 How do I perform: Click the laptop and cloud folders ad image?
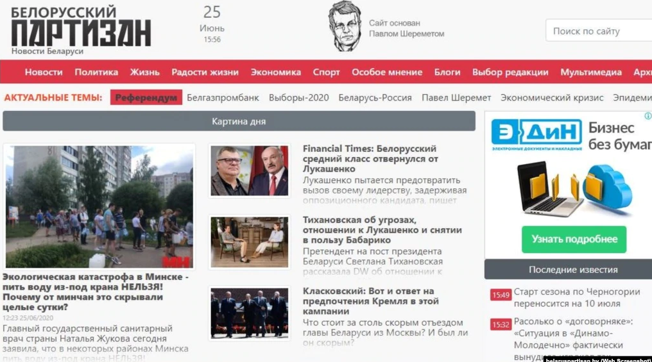(574, 189)
